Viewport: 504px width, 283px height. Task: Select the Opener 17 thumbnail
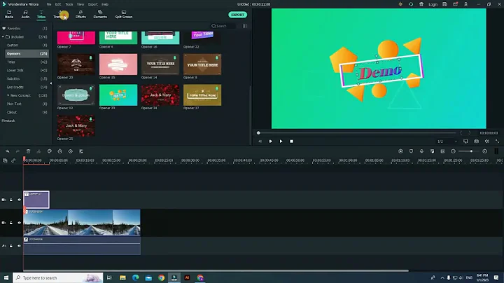(202, 95)
